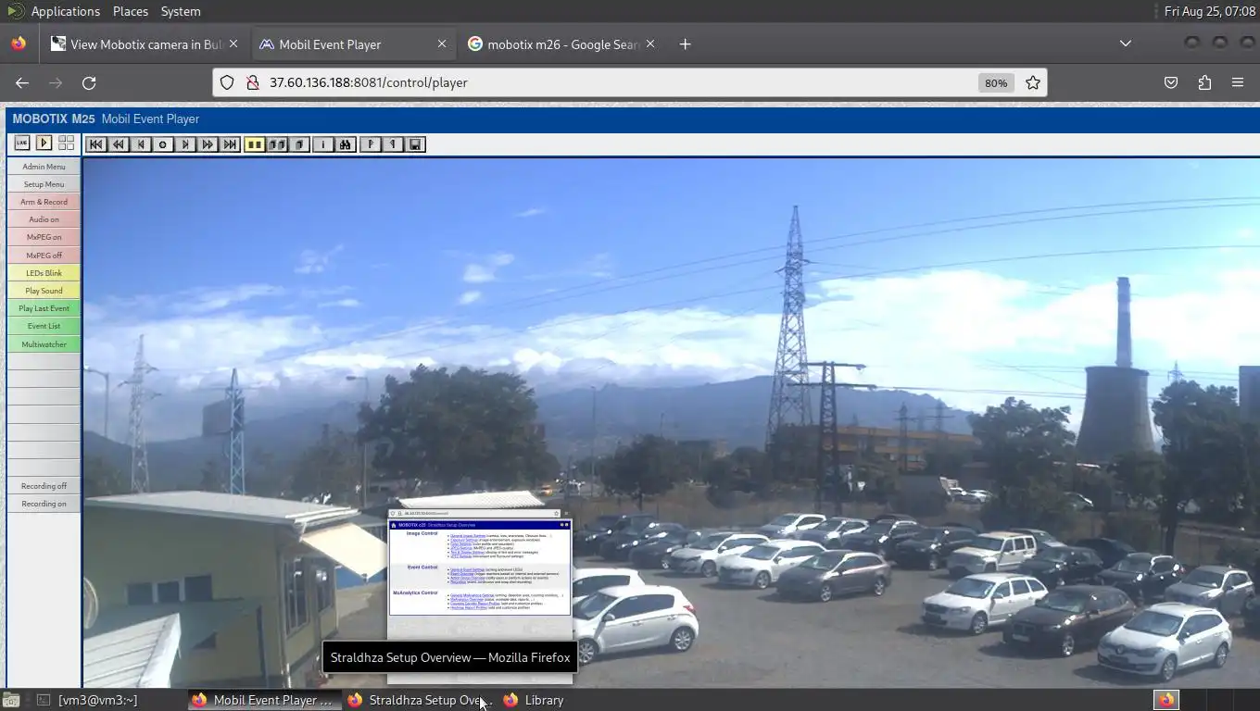Viewport: 1260px width, 711px height.
Task: Open the Admin Menu
Action: point(44,167)
